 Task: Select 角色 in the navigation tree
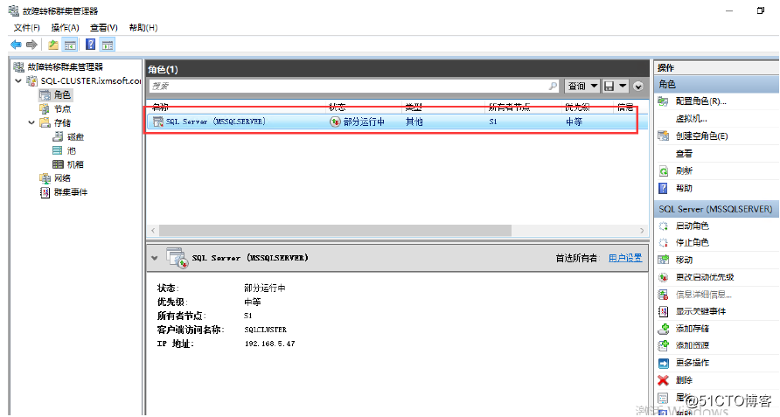pyautogui.click(x=62, y=94)
